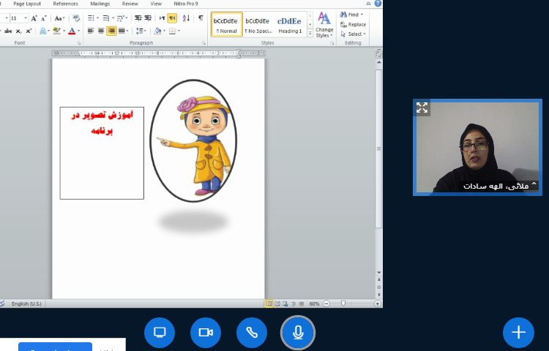The height and width of the screenshot is (351, 549).
Task: Apply superscript formatting
Action: click(29, 31)
